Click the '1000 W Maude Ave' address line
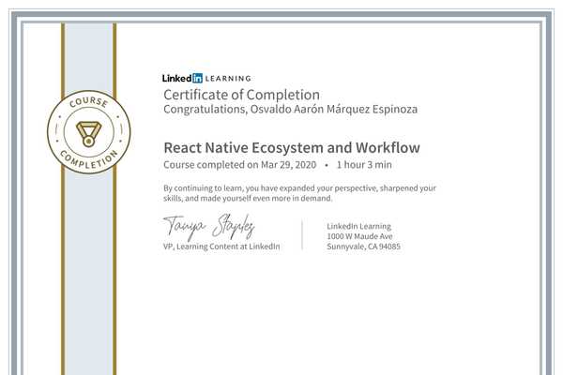Screen dimensions: 563x375 point(359,236)
